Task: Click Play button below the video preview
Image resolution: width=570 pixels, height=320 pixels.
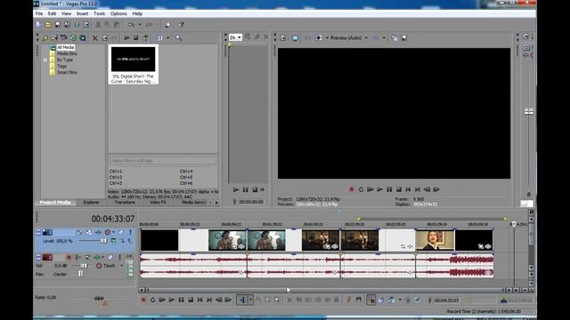Action: point(379,189)
